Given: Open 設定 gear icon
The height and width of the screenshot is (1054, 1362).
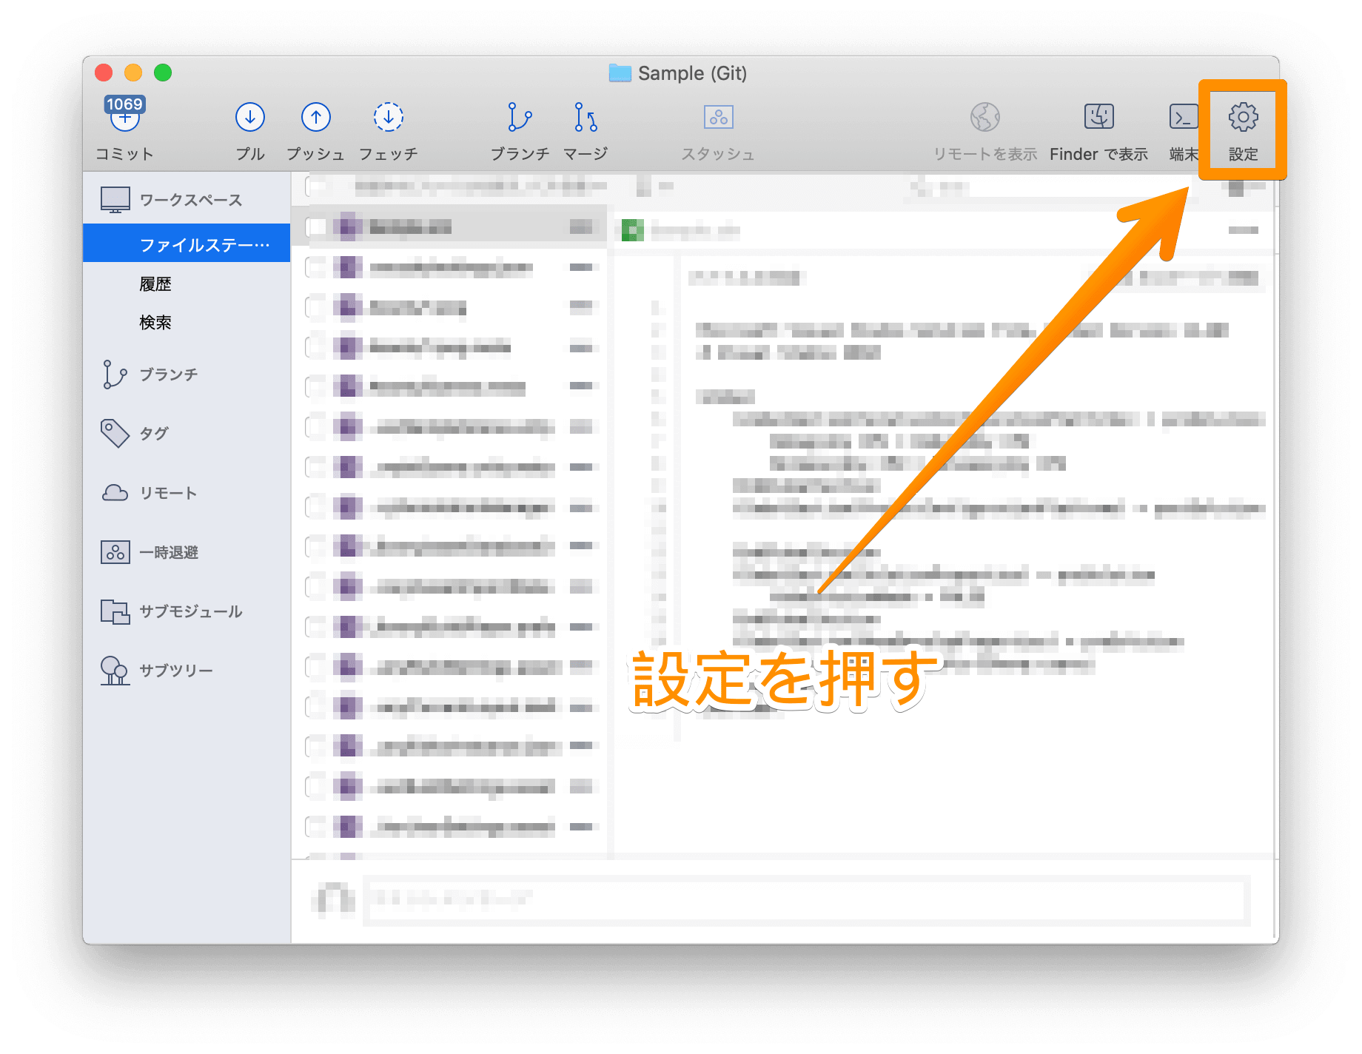Looking at the screenshot, I should 1244,117.
